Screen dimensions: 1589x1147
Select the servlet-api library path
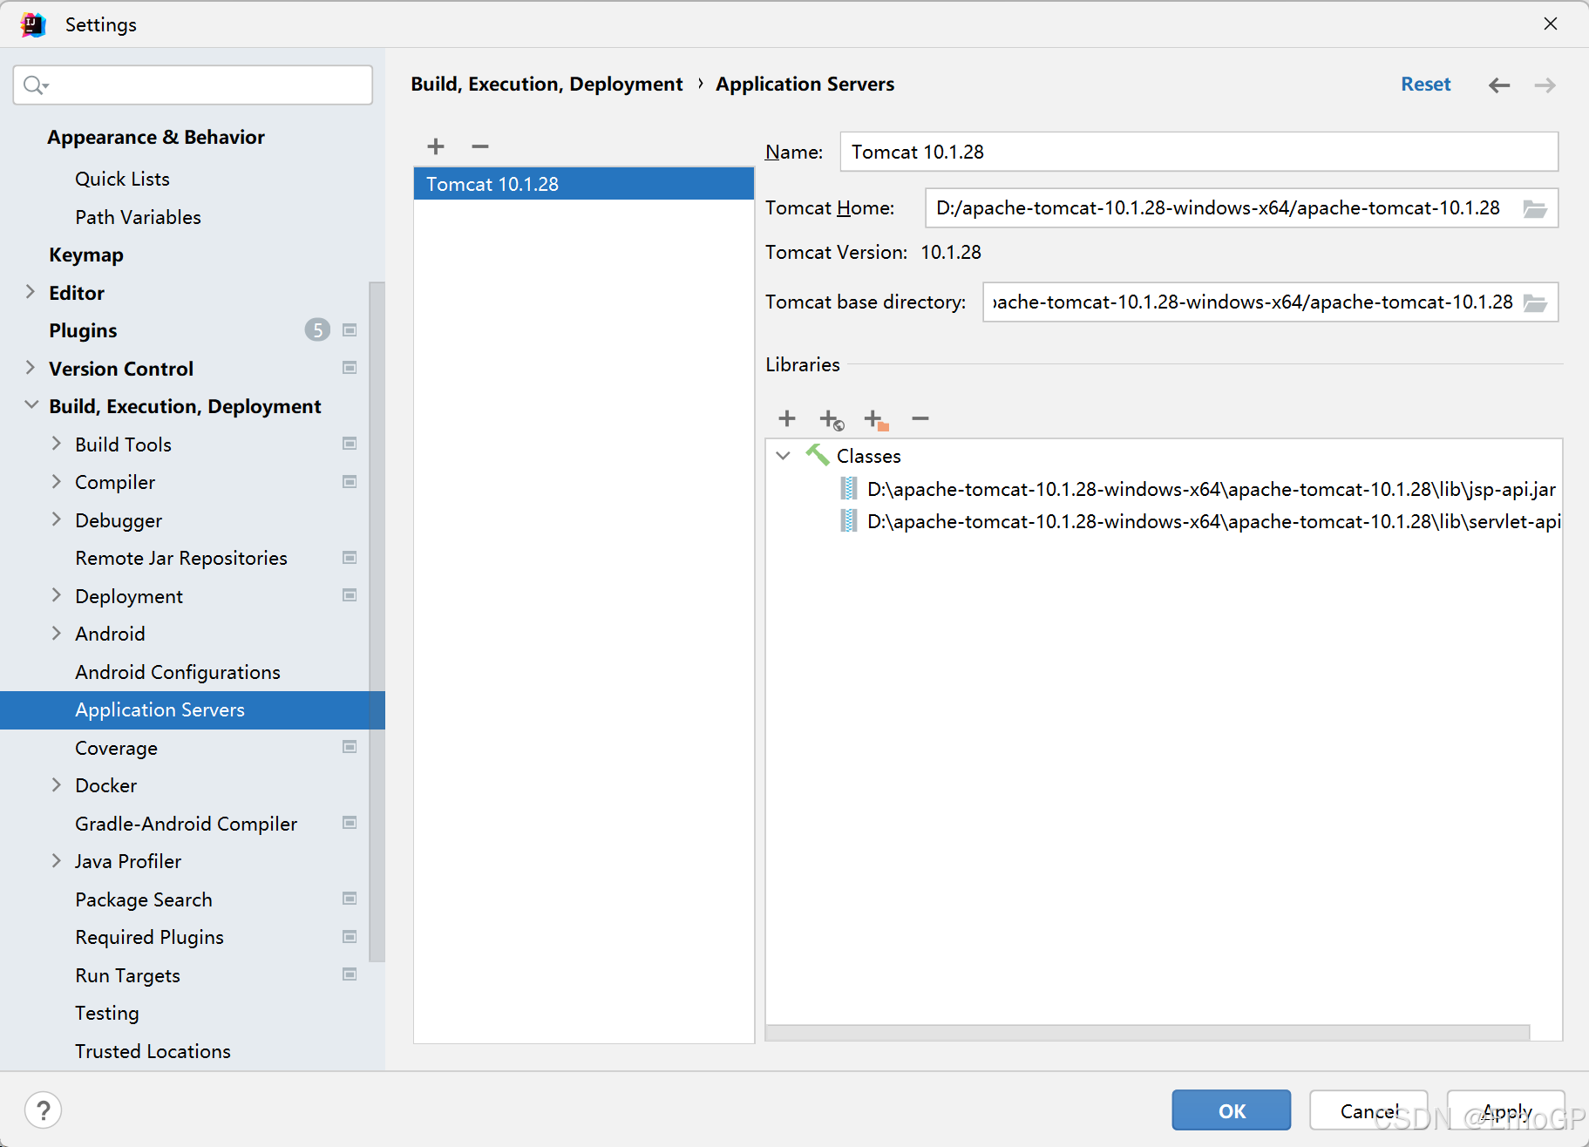pos(1213,521)
